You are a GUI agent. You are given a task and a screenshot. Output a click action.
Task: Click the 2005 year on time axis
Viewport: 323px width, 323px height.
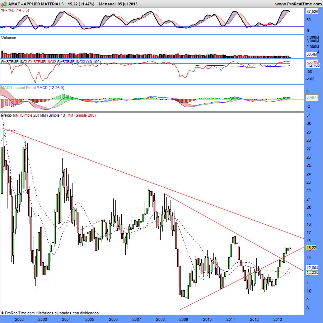tap(90, 319)
